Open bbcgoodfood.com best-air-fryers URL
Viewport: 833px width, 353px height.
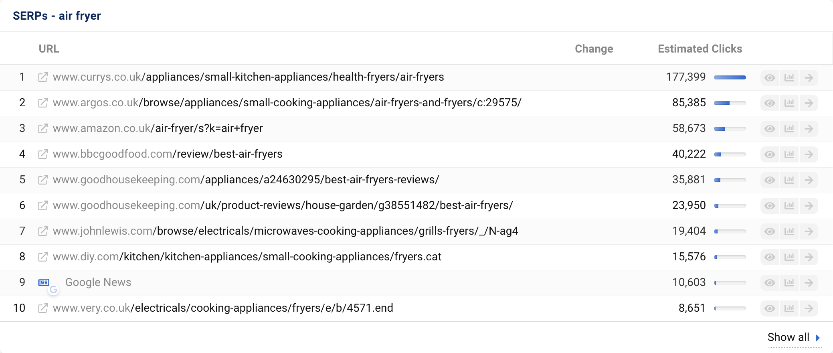pyautogui.click(x=168, y=154)
